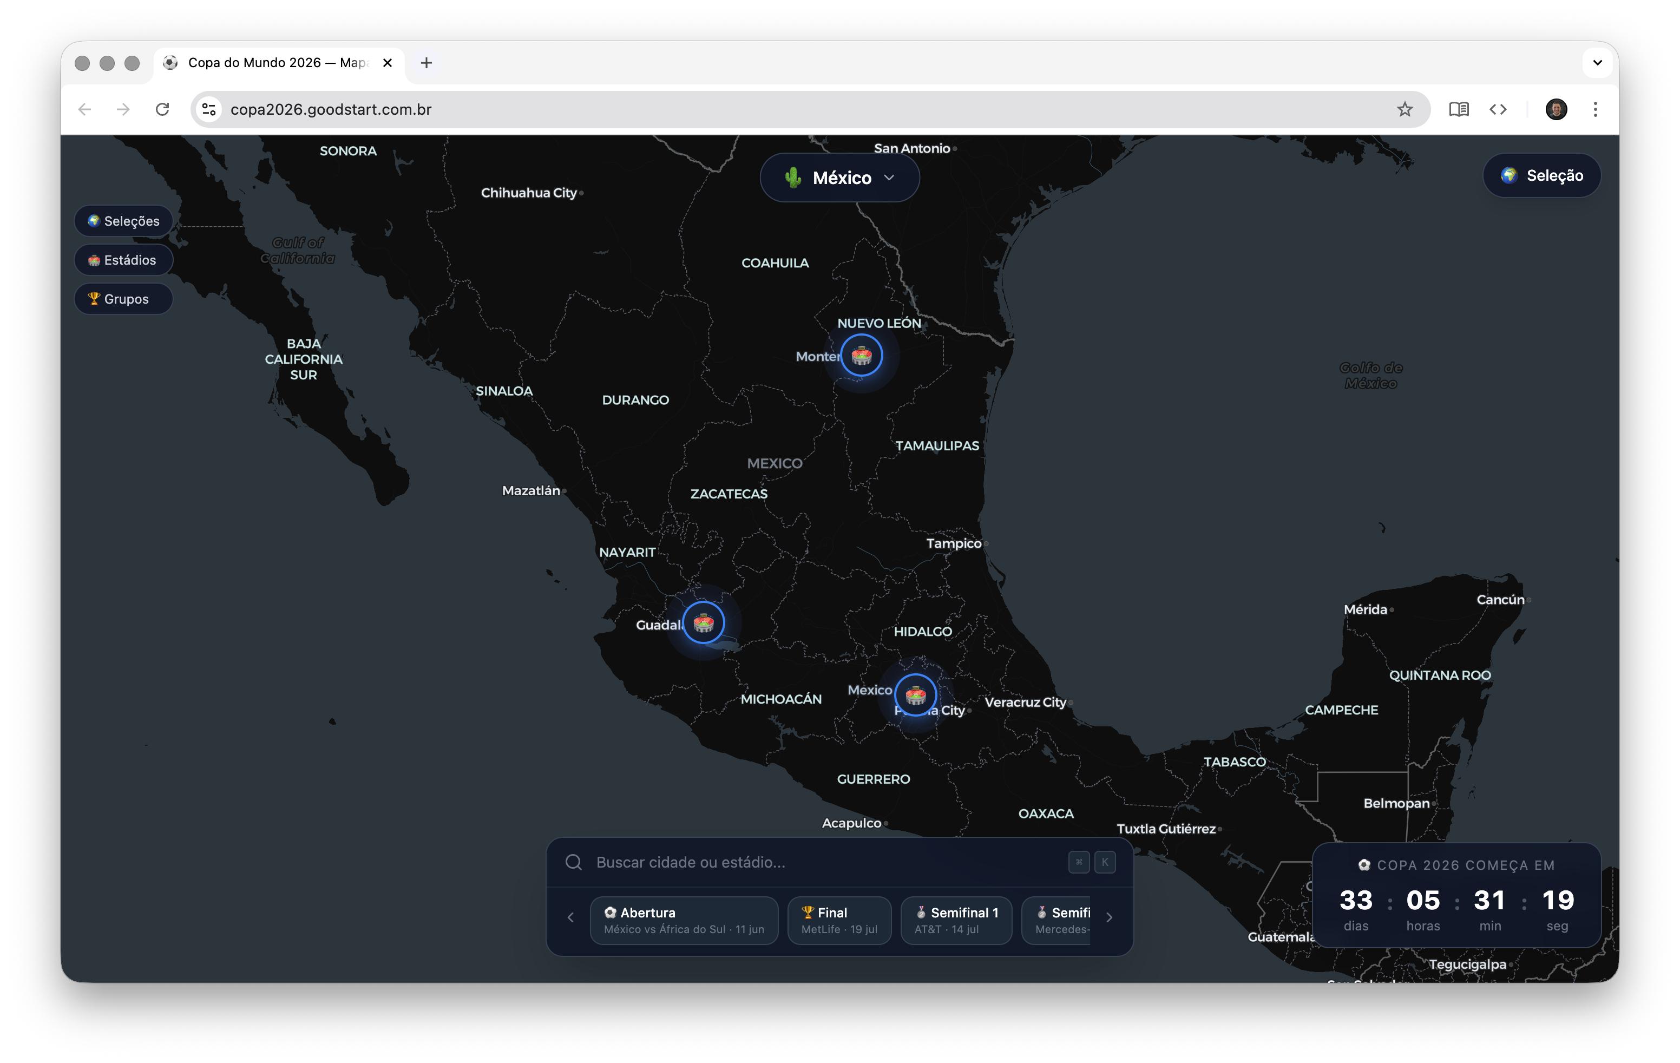1680x1063 pixels.
Task: Click the Guadalajara stadium marker
Action: click(x=703, y=622)
